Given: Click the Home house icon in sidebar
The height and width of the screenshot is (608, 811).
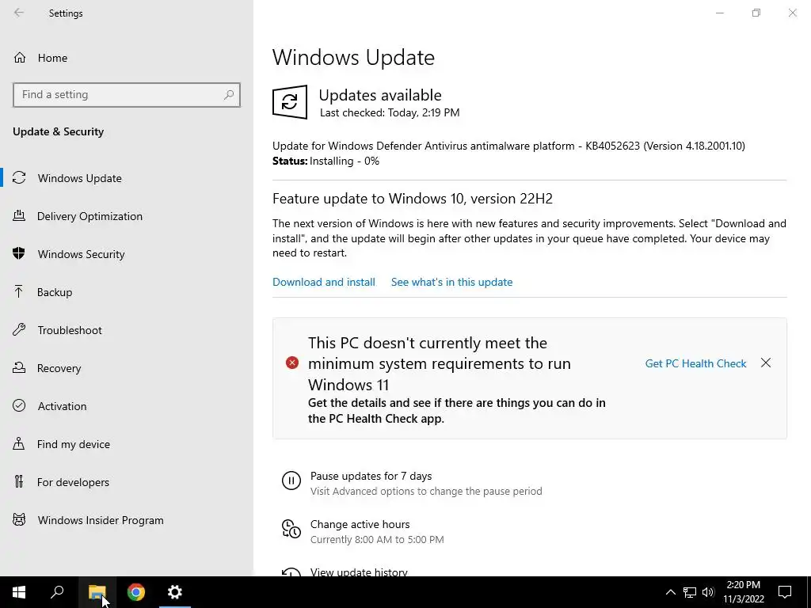Looking at the screenshot, I should pos(20,57).
